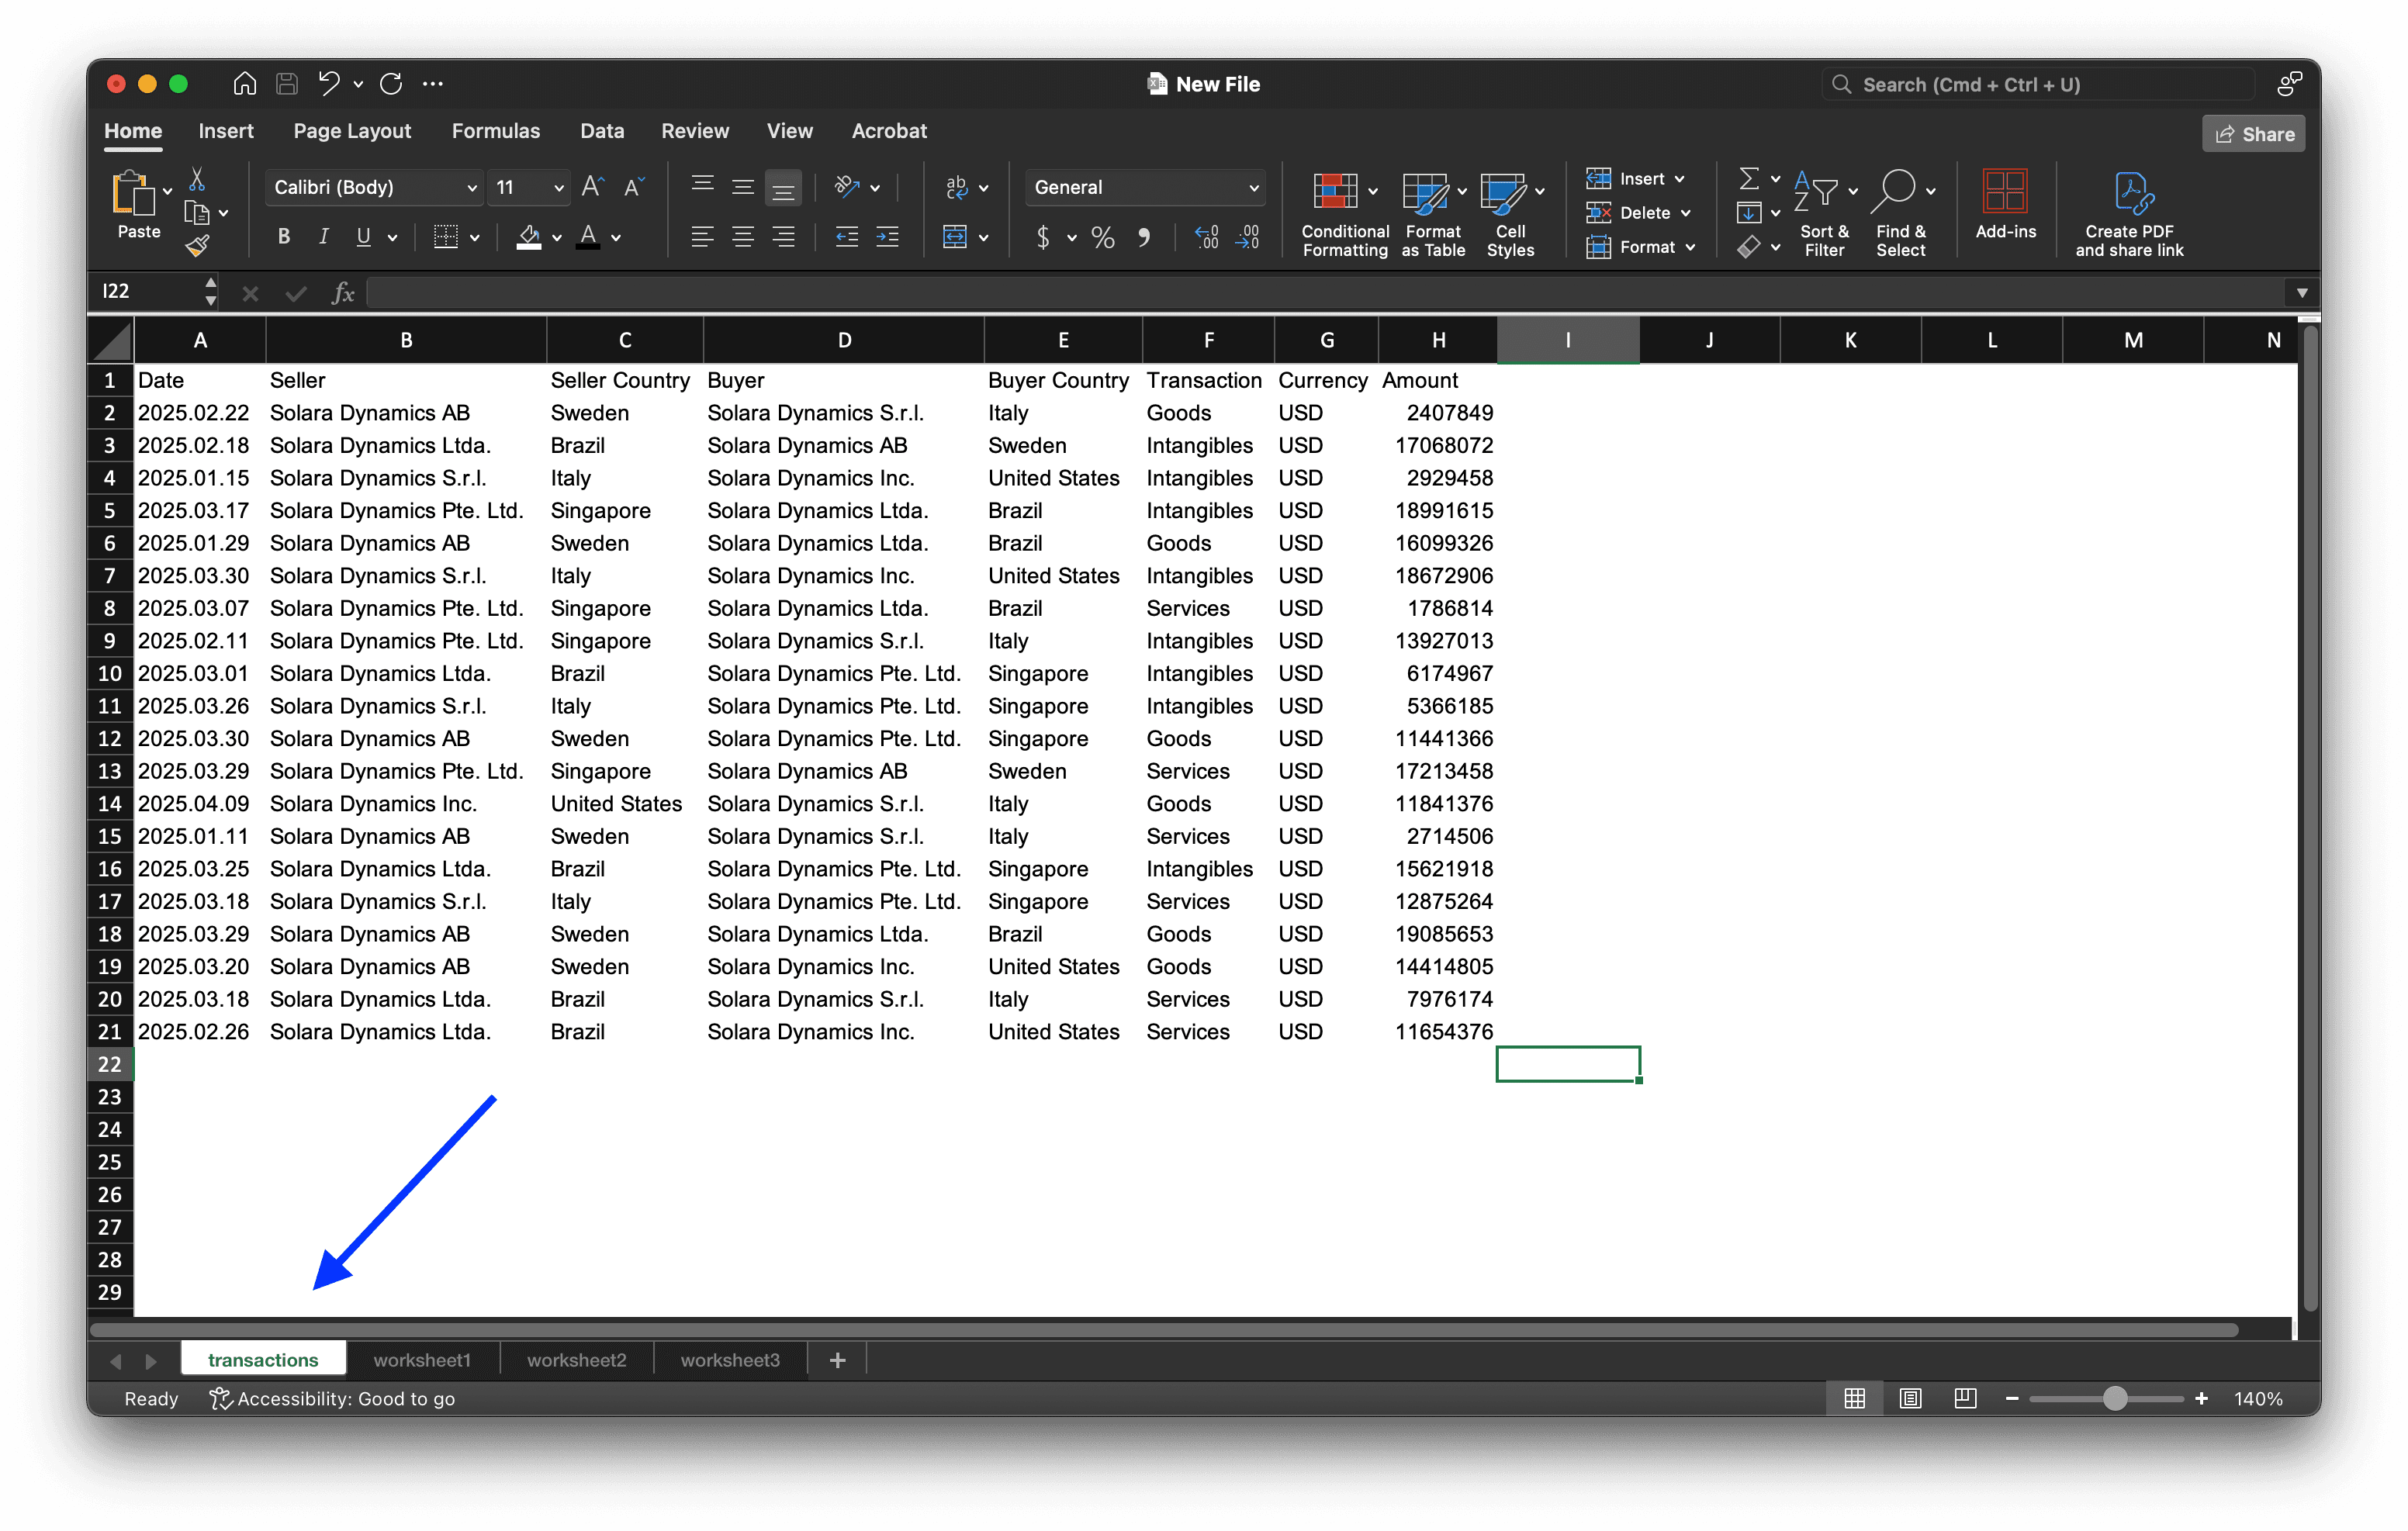This screenshot has height=1531, width=2408.
Task: Open the worksheet2 sheet tab
Action: click(576, 1359)
